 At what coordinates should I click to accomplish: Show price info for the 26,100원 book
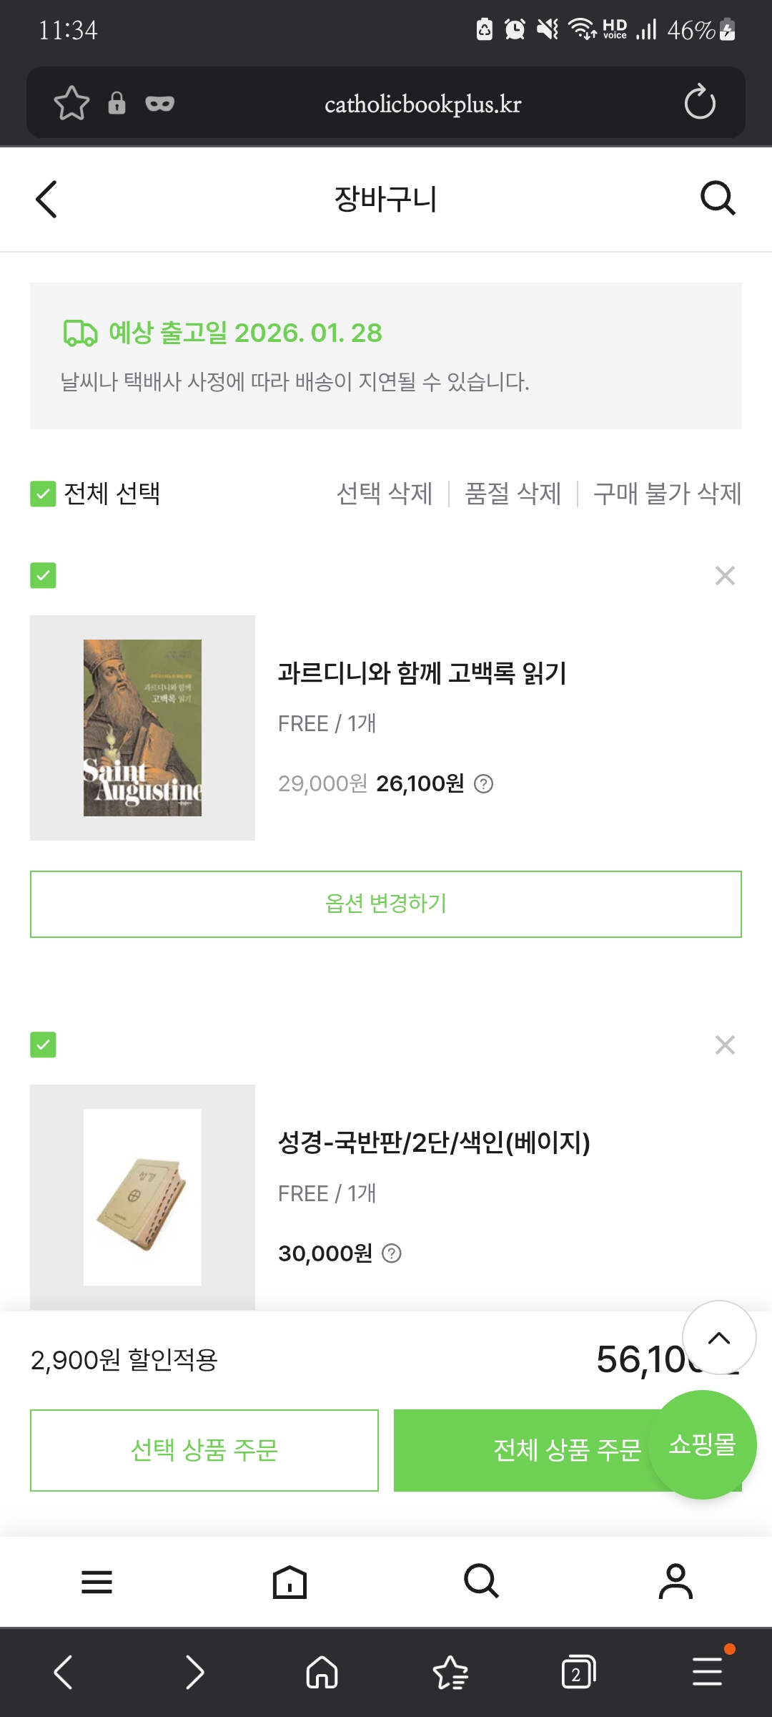[484, 784]
